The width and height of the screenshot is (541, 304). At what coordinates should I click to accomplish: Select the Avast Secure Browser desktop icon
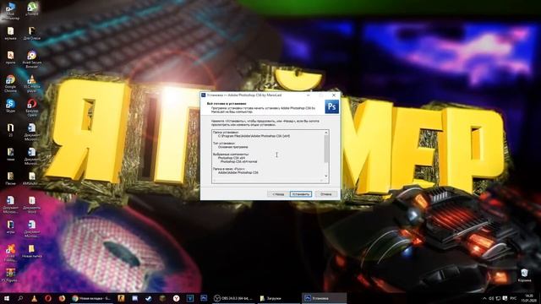pyautogui.click(x=32, y=59)
